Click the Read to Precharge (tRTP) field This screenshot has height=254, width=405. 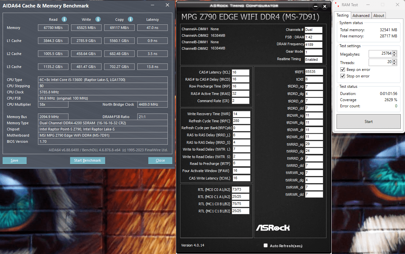pyautogui.click(x=241, y=164)
